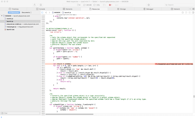Collapse the 645839 resource tree

[2, 16]
